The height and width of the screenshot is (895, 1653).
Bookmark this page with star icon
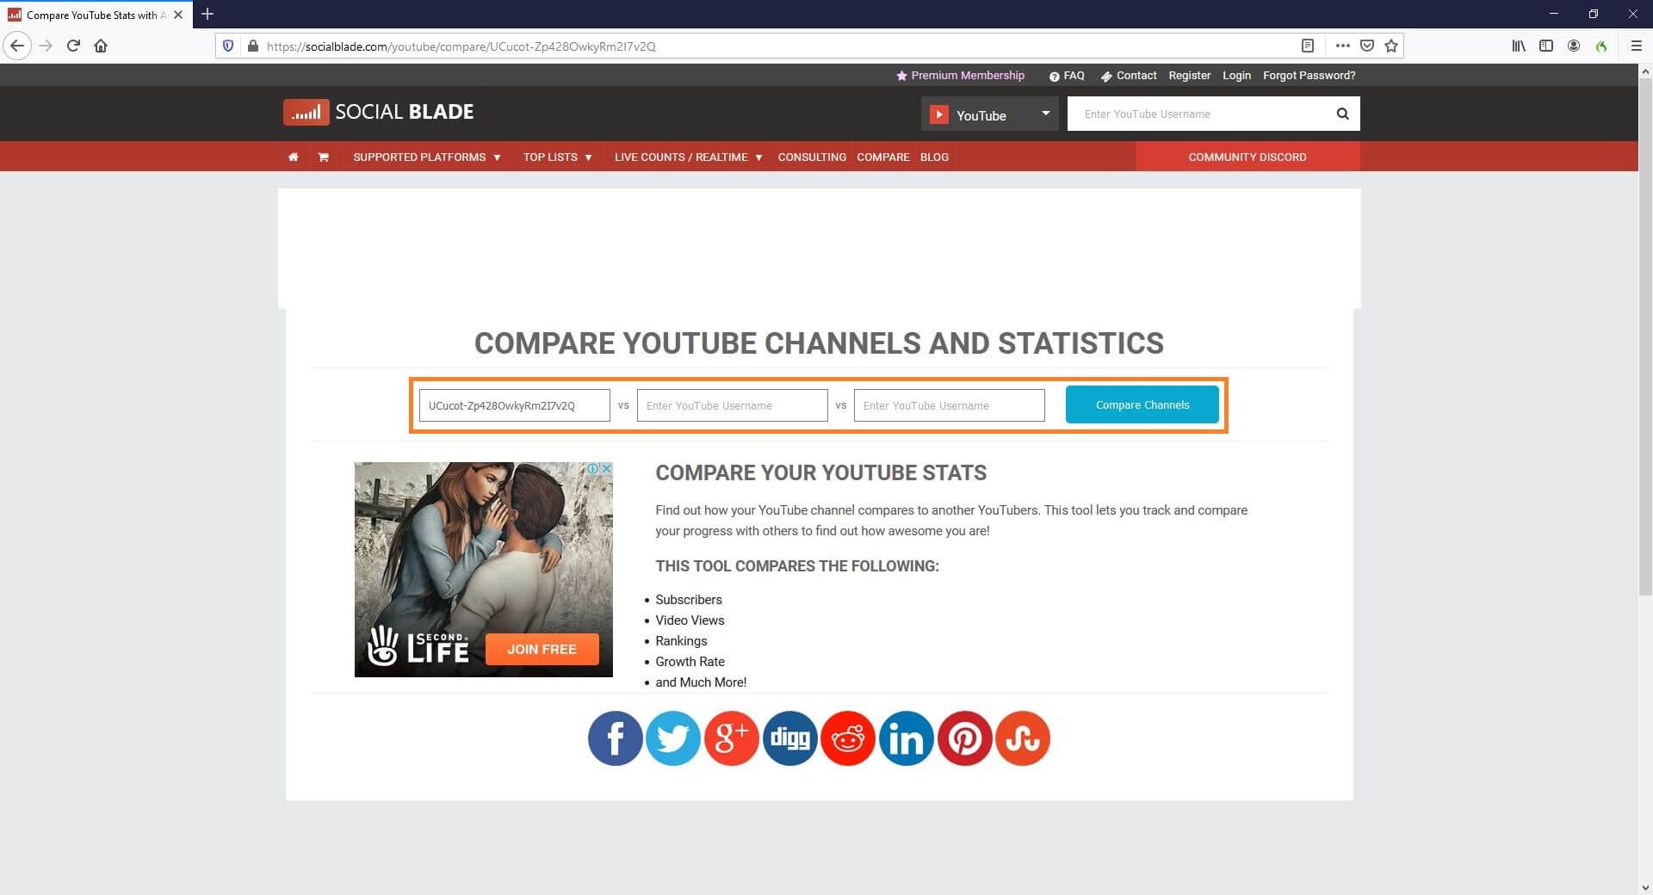tap(1391, 46)
